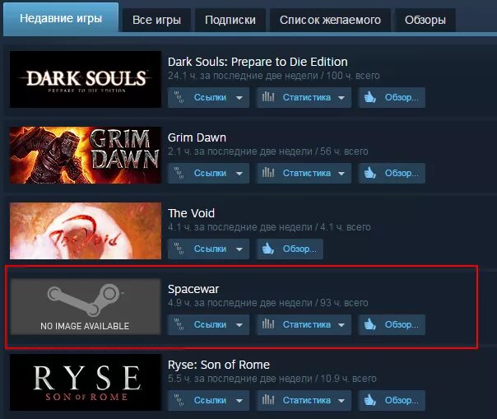Screen dimensions: 497x419
Task: Click links chain icon in Dark Souls row
Action: (179, 97)
